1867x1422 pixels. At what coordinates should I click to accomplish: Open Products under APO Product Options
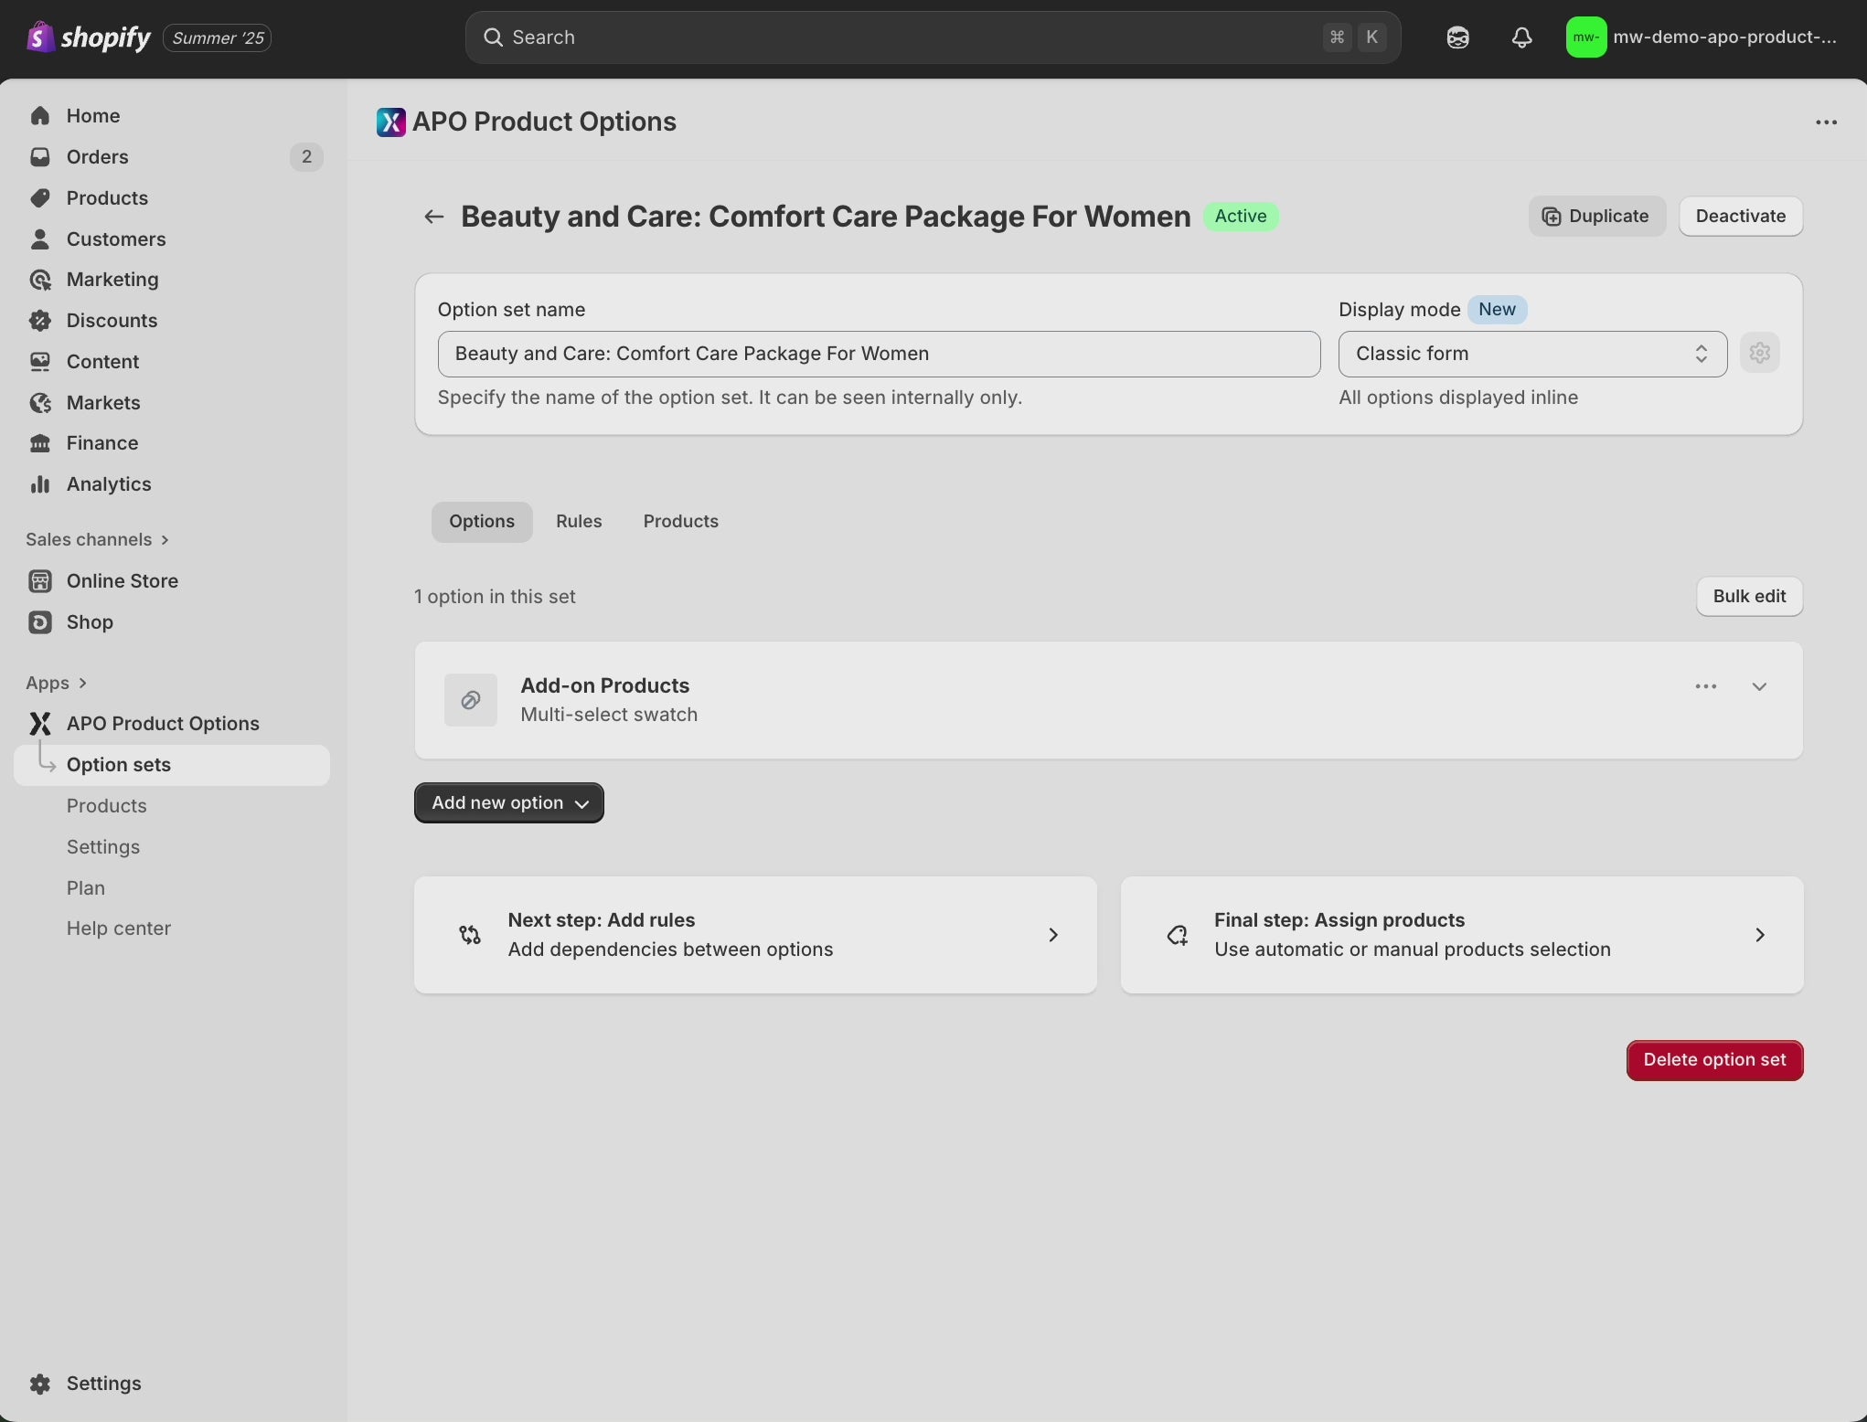coord(106,806)
